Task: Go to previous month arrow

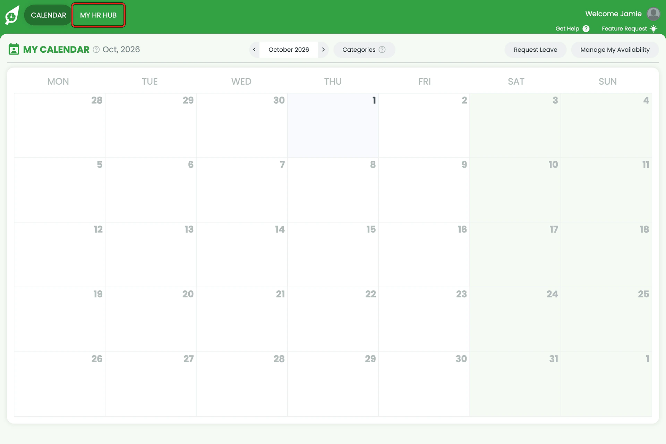Action: coord(254,50)
